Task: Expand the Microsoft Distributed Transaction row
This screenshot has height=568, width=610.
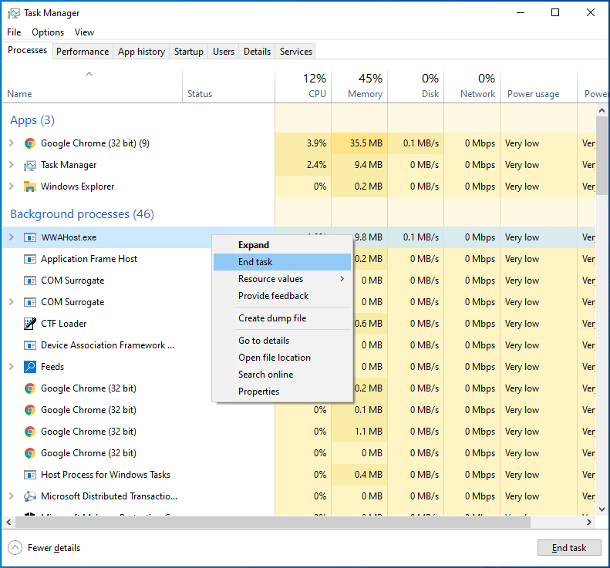Action: tap(12, 496)
